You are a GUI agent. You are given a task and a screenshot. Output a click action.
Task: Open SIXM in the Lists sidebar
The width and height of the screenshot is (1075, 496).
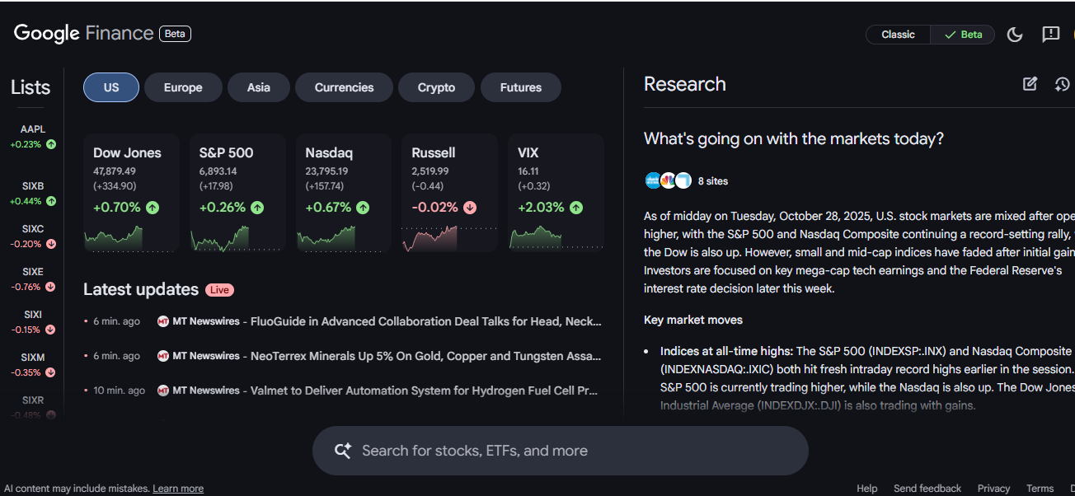point(33,365)
